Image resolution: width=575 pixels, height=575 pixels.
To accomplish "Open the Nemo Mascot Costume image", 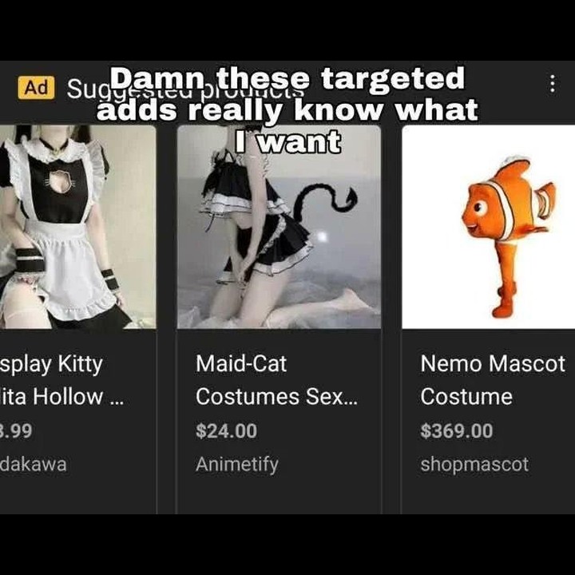I will (x=489, y=227).
